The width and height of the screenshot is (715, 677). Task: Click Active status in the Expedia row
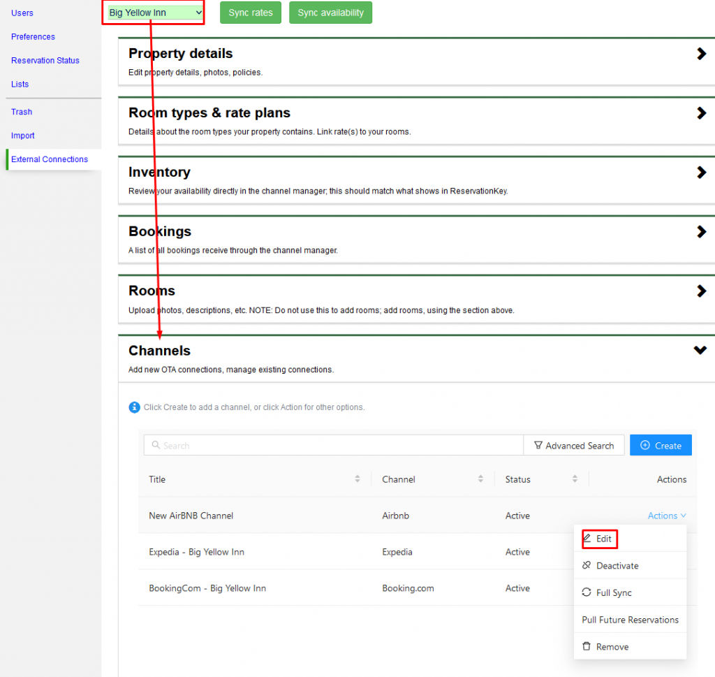pos(517,552)
